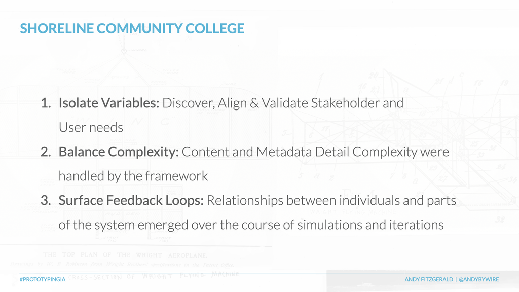The image size is (519, 292).
Task: Click the faint WRIGHT FLYING MACHINE label at right
Action: (353, 212)
